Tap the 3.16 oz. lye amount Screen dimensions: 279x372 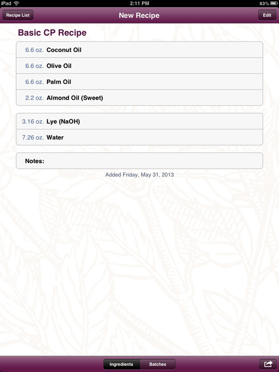(32, 122)
